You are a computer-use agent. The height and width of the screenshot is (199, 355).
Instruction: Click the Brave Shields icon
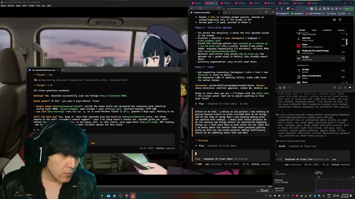coord(289,9)
